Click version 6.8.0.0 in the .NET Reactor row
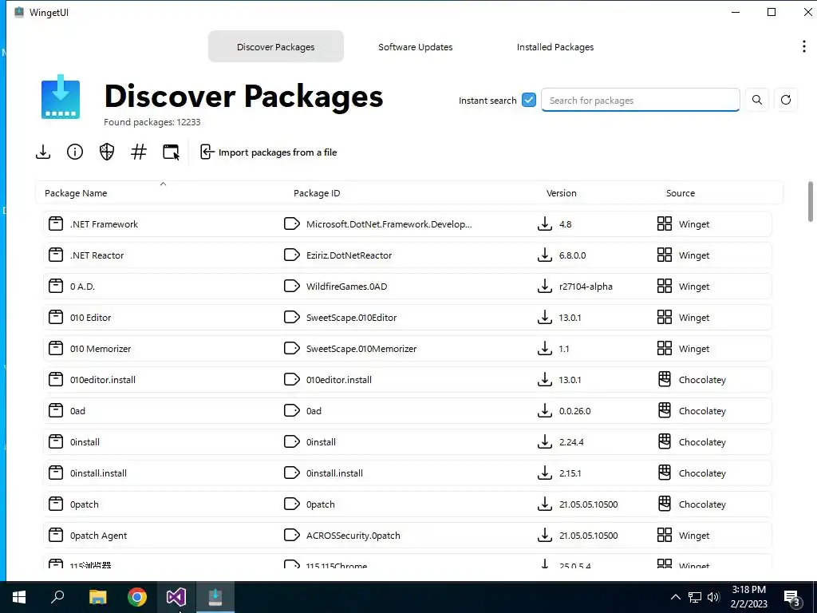 point(572,255)
